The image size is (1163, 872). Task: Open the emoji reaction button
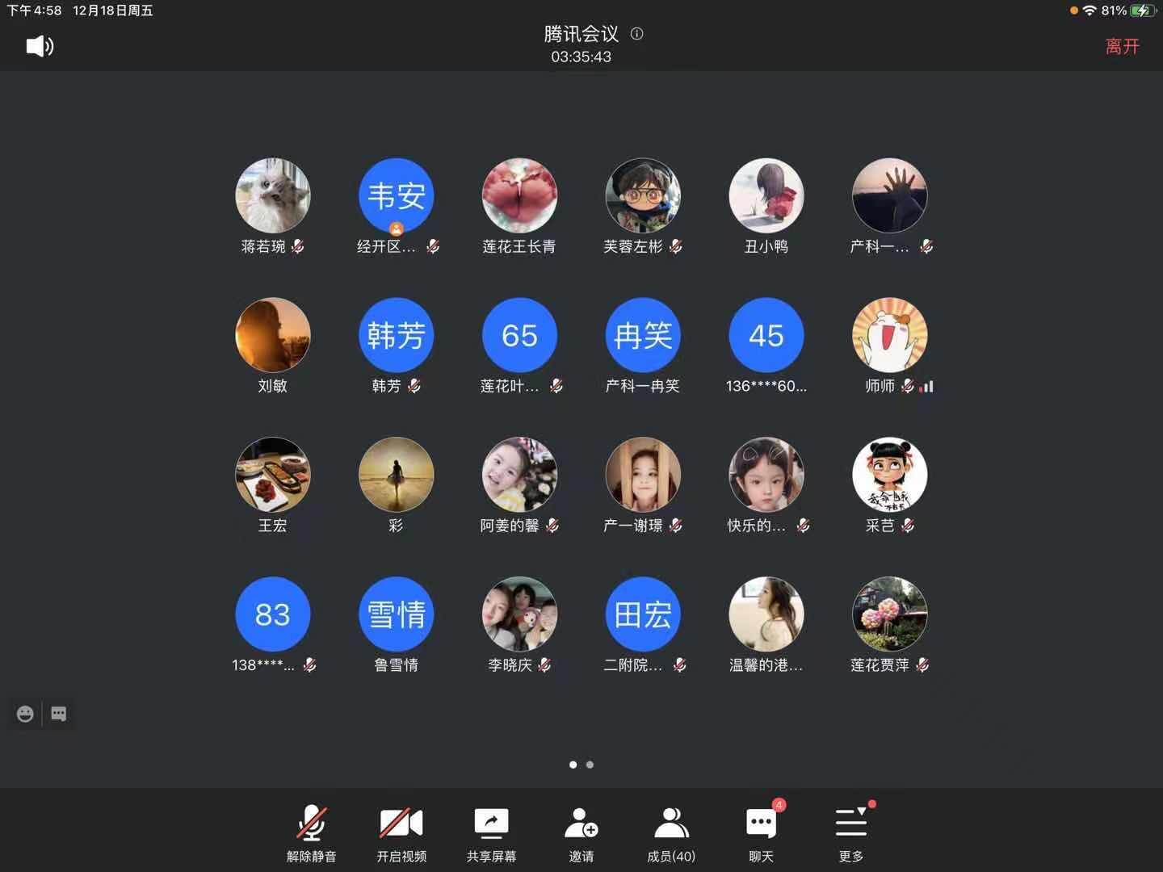25,714
